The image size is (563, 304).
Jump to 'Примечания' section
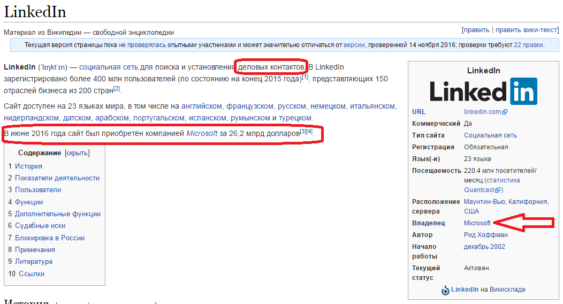tap(35, 250)
